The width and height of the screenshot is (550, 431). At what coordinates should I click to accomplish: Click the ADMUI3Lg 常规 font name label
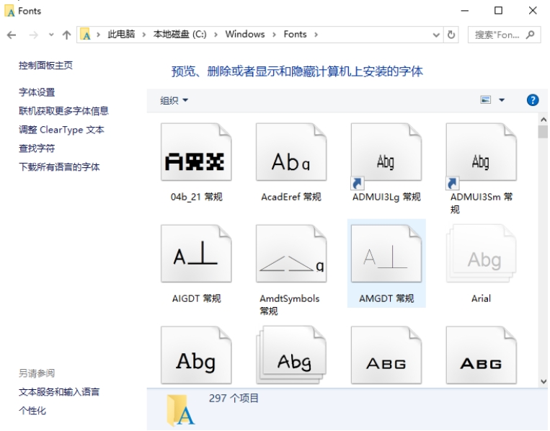point(386,197)
